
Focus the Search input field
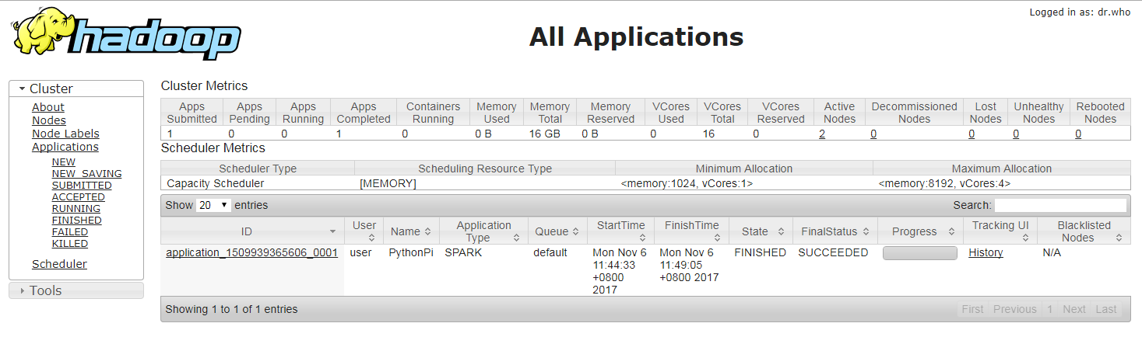pyautogui.click(x=1060, y=205)
